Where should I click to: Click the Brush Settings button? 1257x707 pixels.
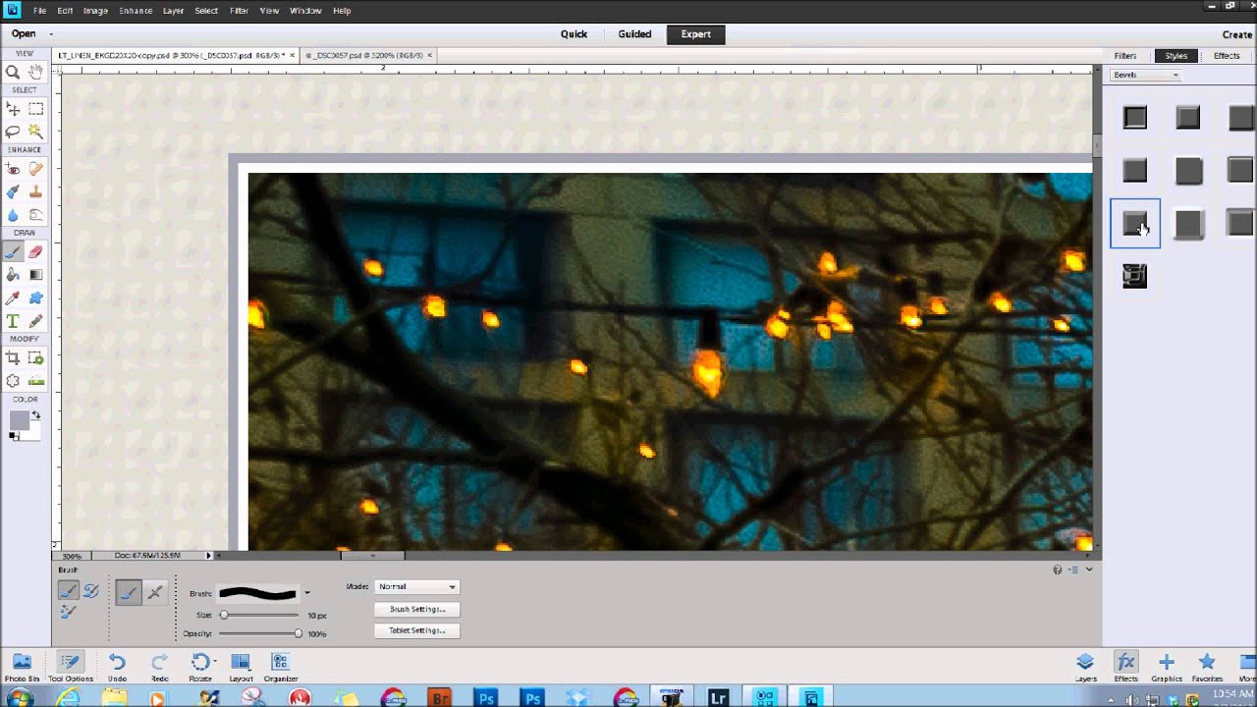pyautogui.click(x=417, y=609)
